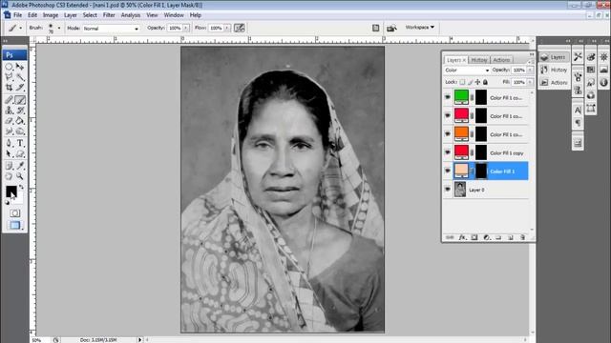Image resolution: width=611 pixels, height=343 pixels.
Task: Select the Pen tool
Action: [9, 143]
